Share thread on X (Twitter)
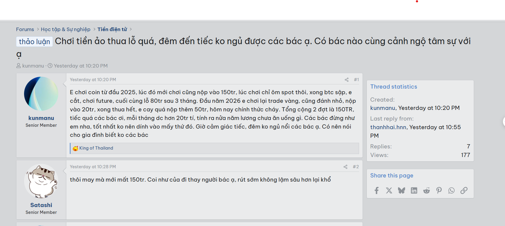This screenshot has height=226, width=505. click(x=389, y=190)
